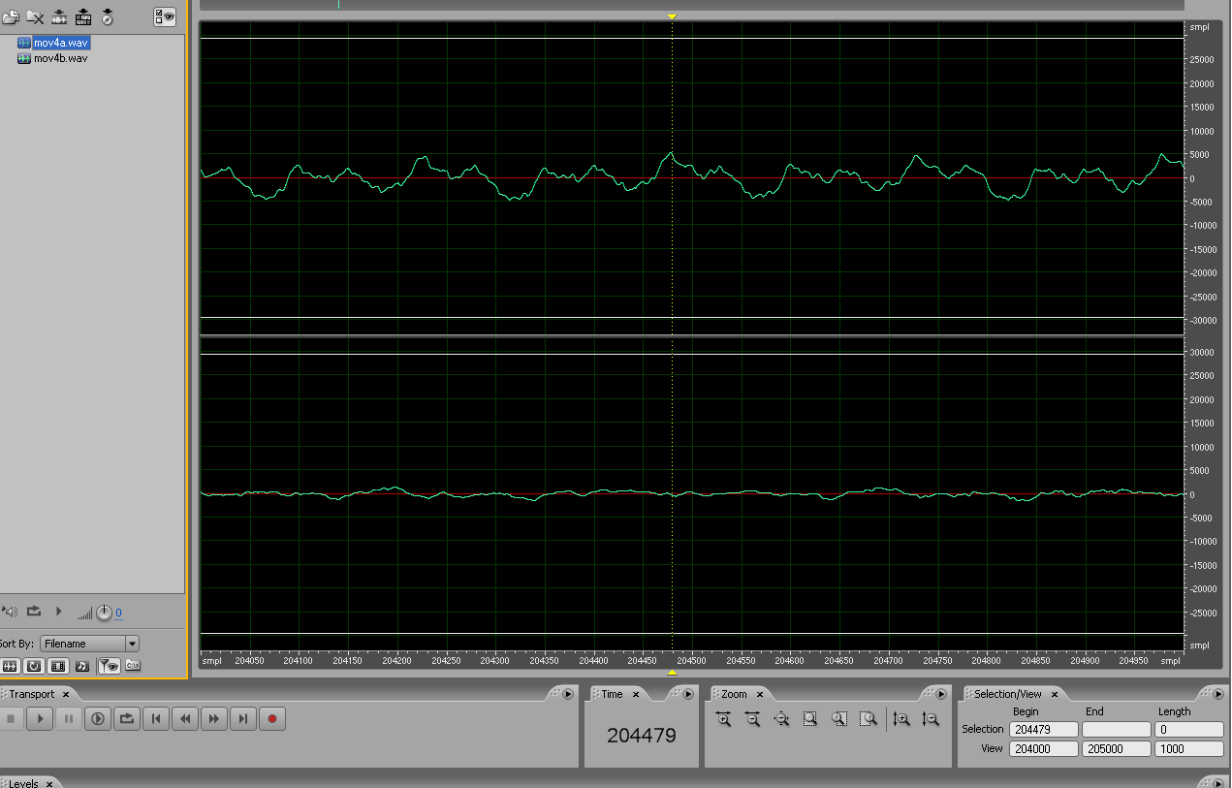The height and width of the screenshot is (788, 1232).
Task: Click the blue preview volume value 0
Action: 118,614
